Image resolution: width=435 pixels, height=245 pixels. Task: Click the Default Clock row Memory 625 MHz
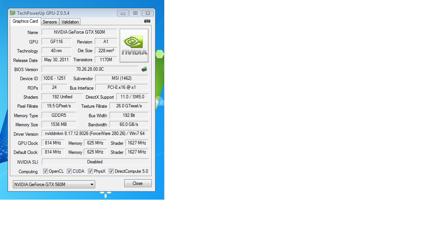coord(95,152)
